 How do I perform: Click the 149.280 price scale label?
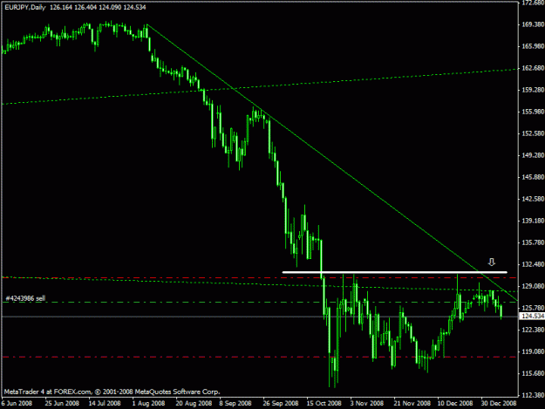(533, 155)
